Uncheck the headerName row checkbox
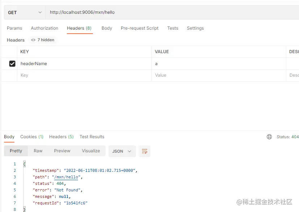299x212 pixels. (12, 64)
